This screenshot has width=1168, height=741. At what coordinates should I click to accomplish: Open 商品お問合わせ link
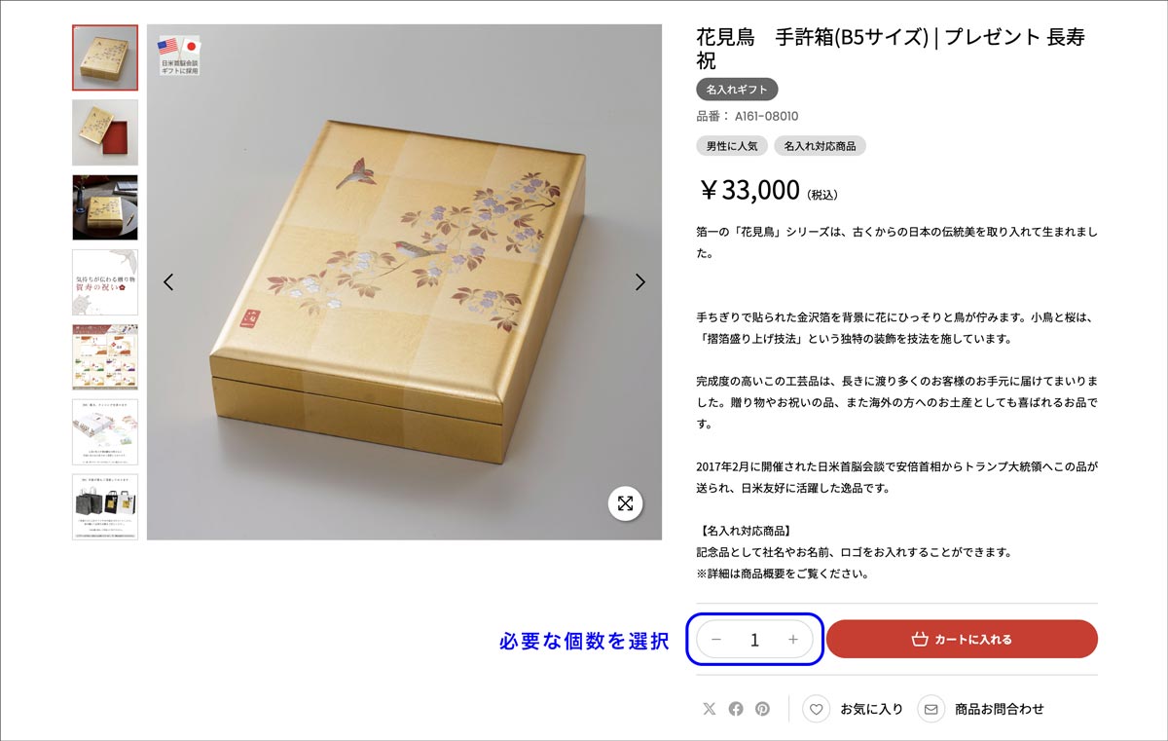(x=1000, y=709)
